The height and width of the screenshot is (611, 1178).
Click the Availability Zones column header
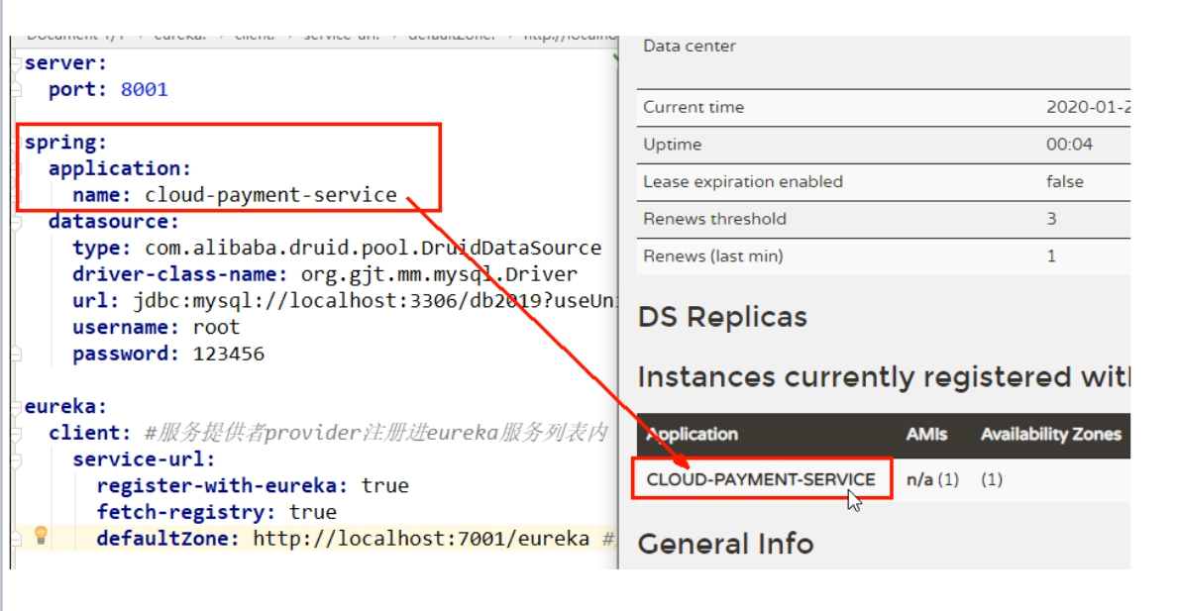pos(1051,434)
